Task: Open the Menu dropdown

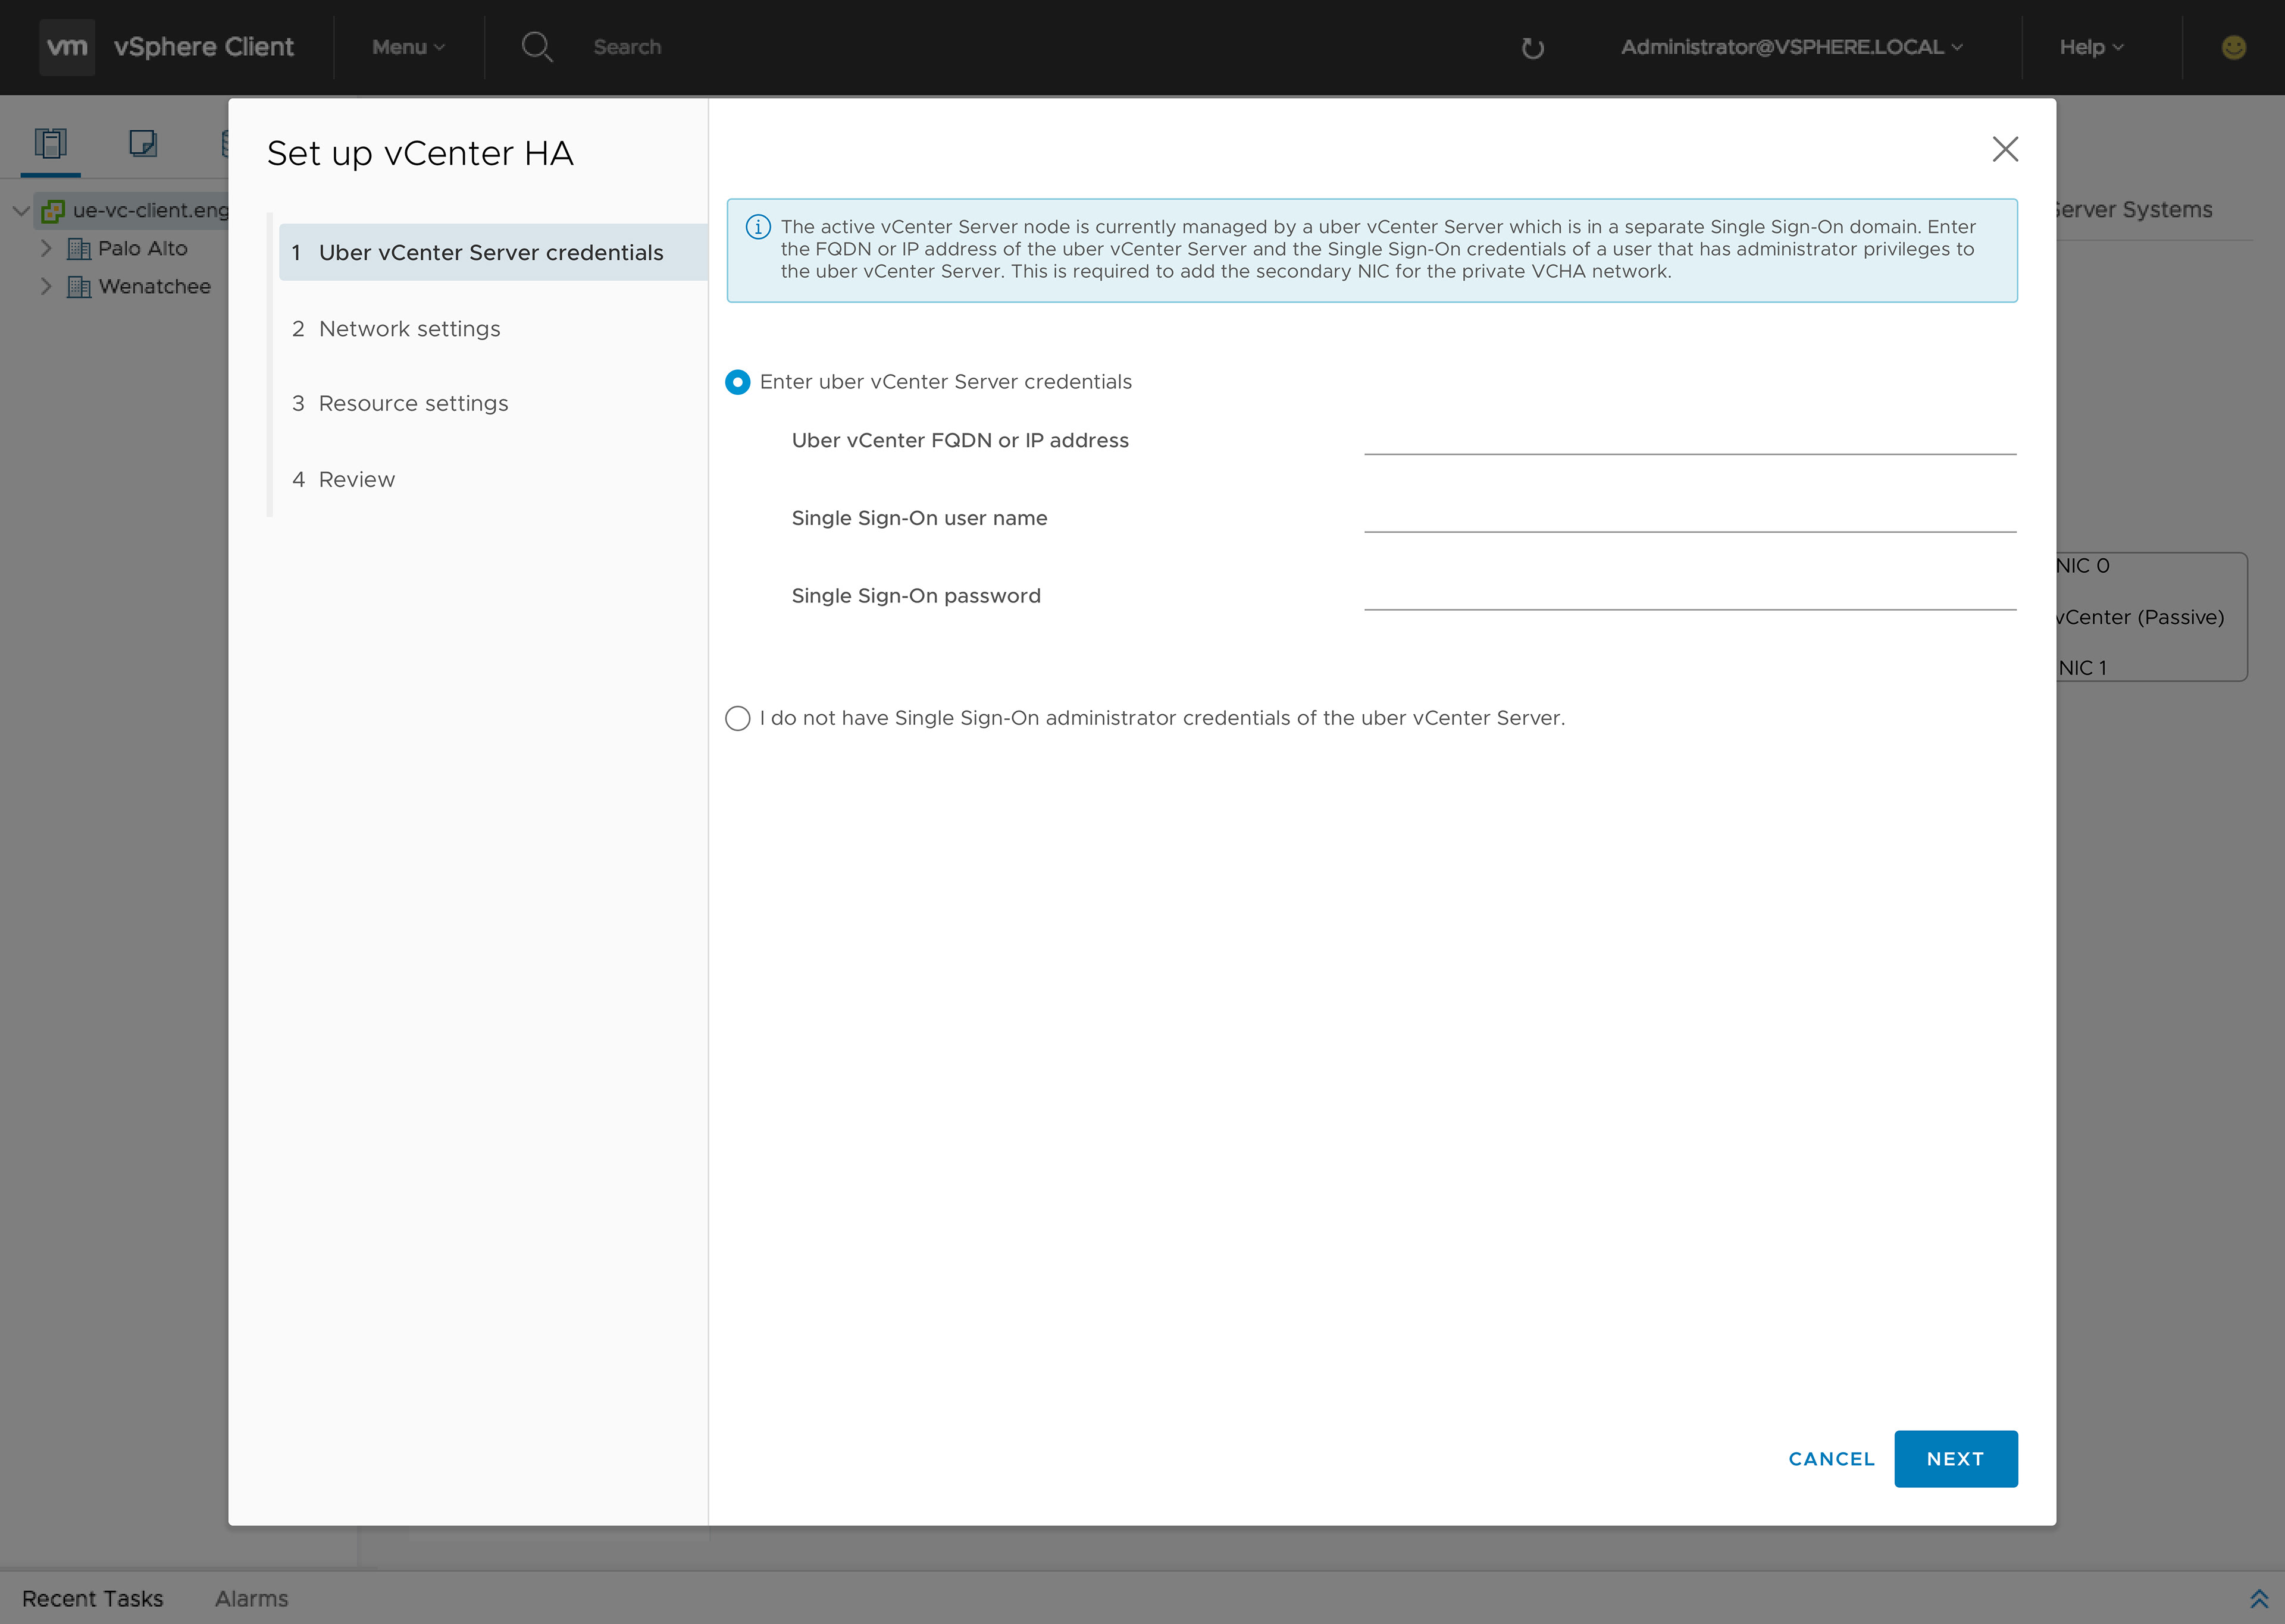Action: [408, 47]
